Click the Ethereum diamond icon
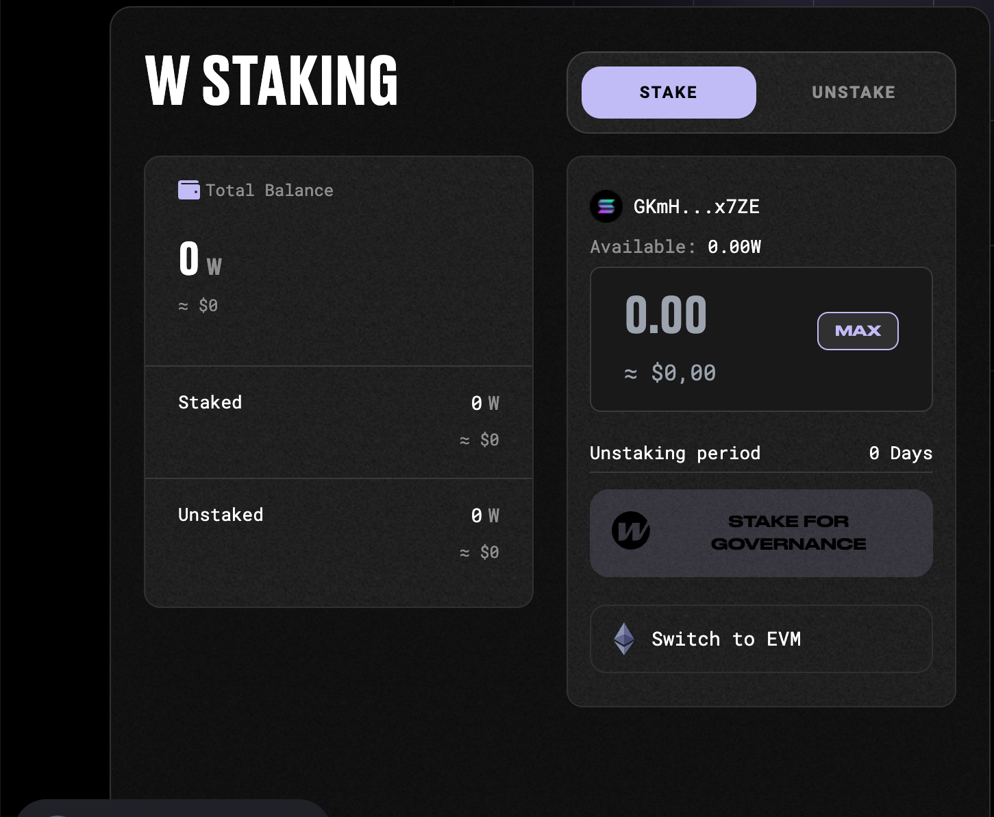The image size is (994, 817). click(623, 639)
